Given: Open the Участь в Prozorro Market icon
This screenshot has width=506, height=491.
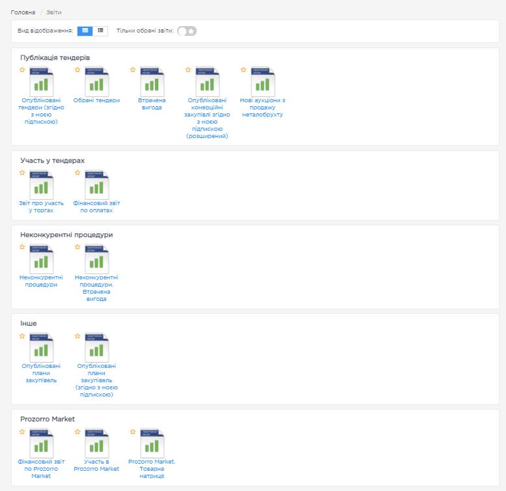Looking at the screenshot, I should (97, 444).
